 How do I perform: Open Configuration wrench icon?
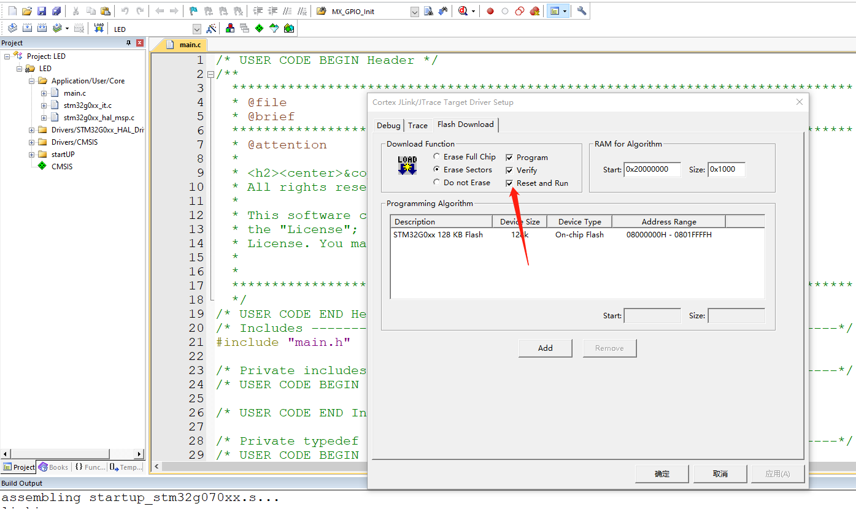[x=582, y=11]
